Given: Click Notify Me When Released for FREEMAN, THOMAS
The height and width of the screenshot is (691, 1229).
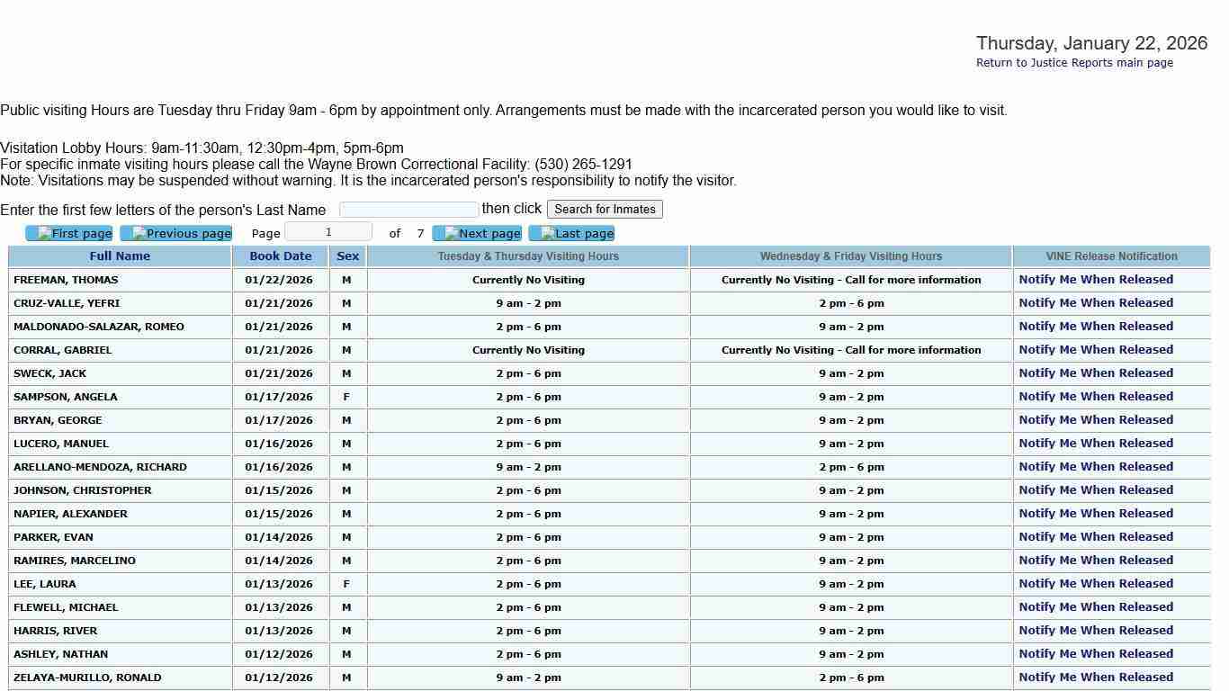Looking at the screenshot, I should coord(1096,280).
